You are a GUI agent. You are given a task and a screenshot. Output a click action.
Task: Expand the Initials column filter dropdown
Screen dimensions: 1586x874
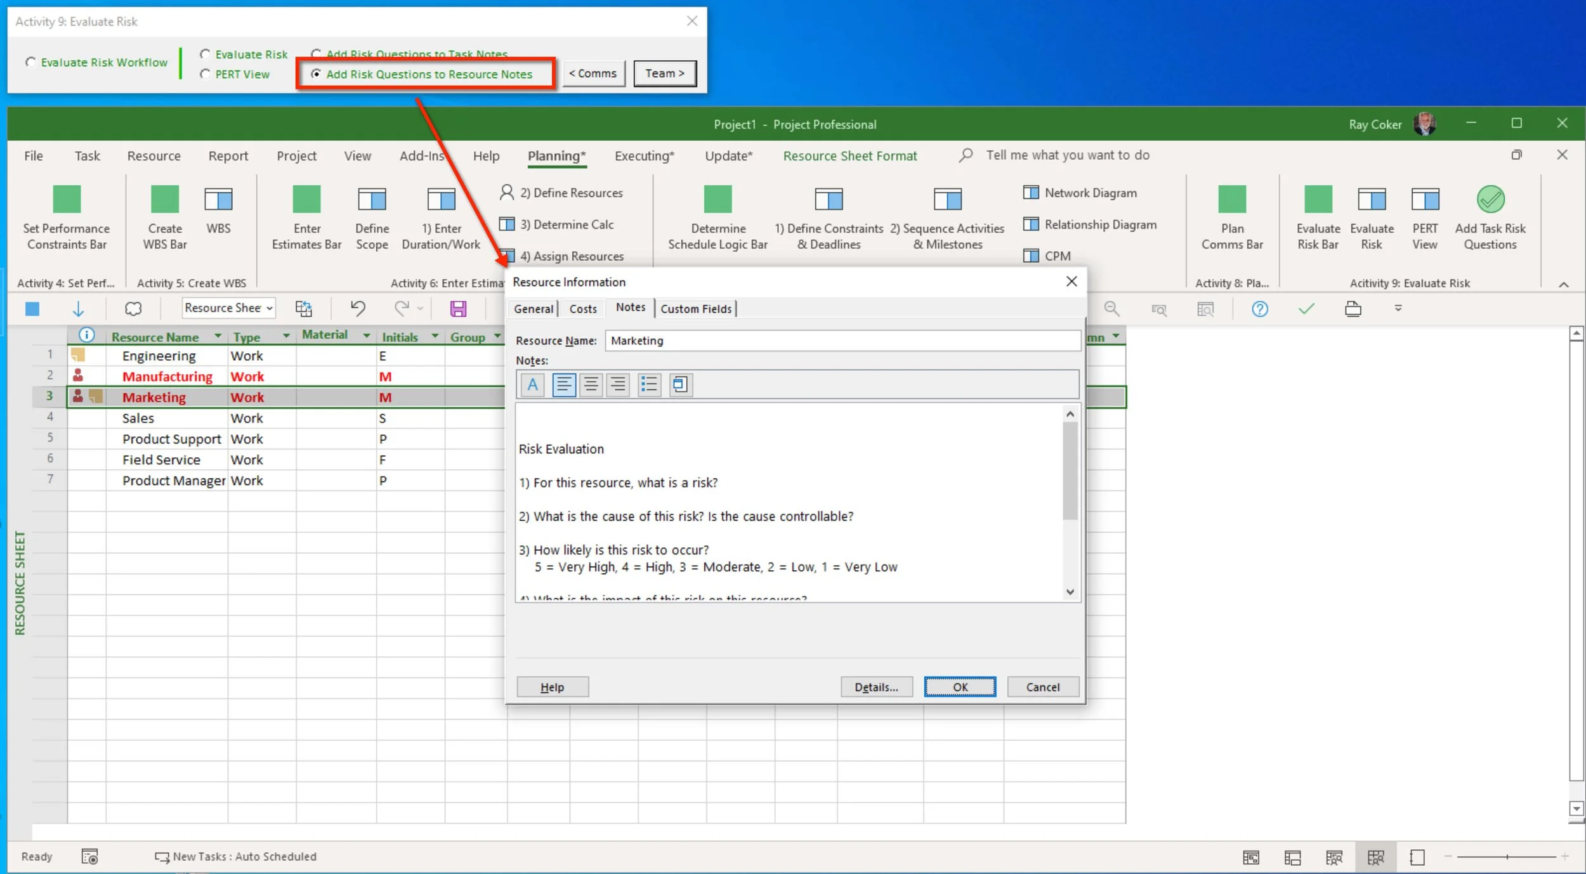coord(435,336)
